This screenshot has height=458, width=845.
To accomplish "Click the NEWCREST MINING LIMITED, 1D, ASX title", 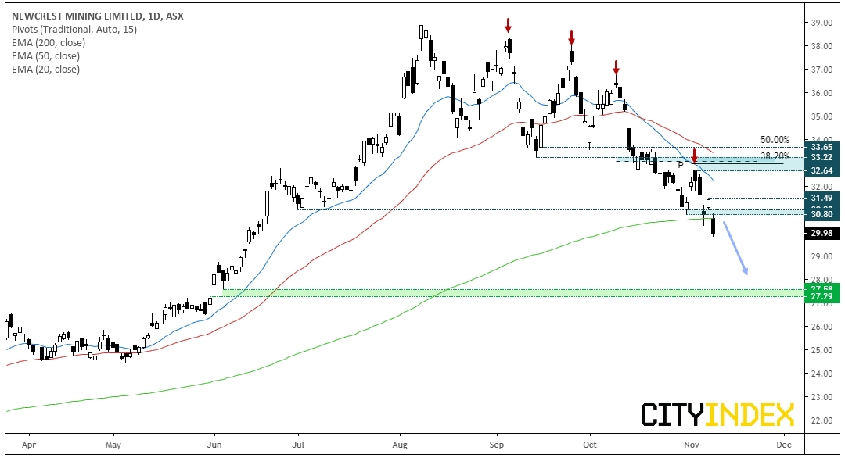I will (x=98, y=16).
